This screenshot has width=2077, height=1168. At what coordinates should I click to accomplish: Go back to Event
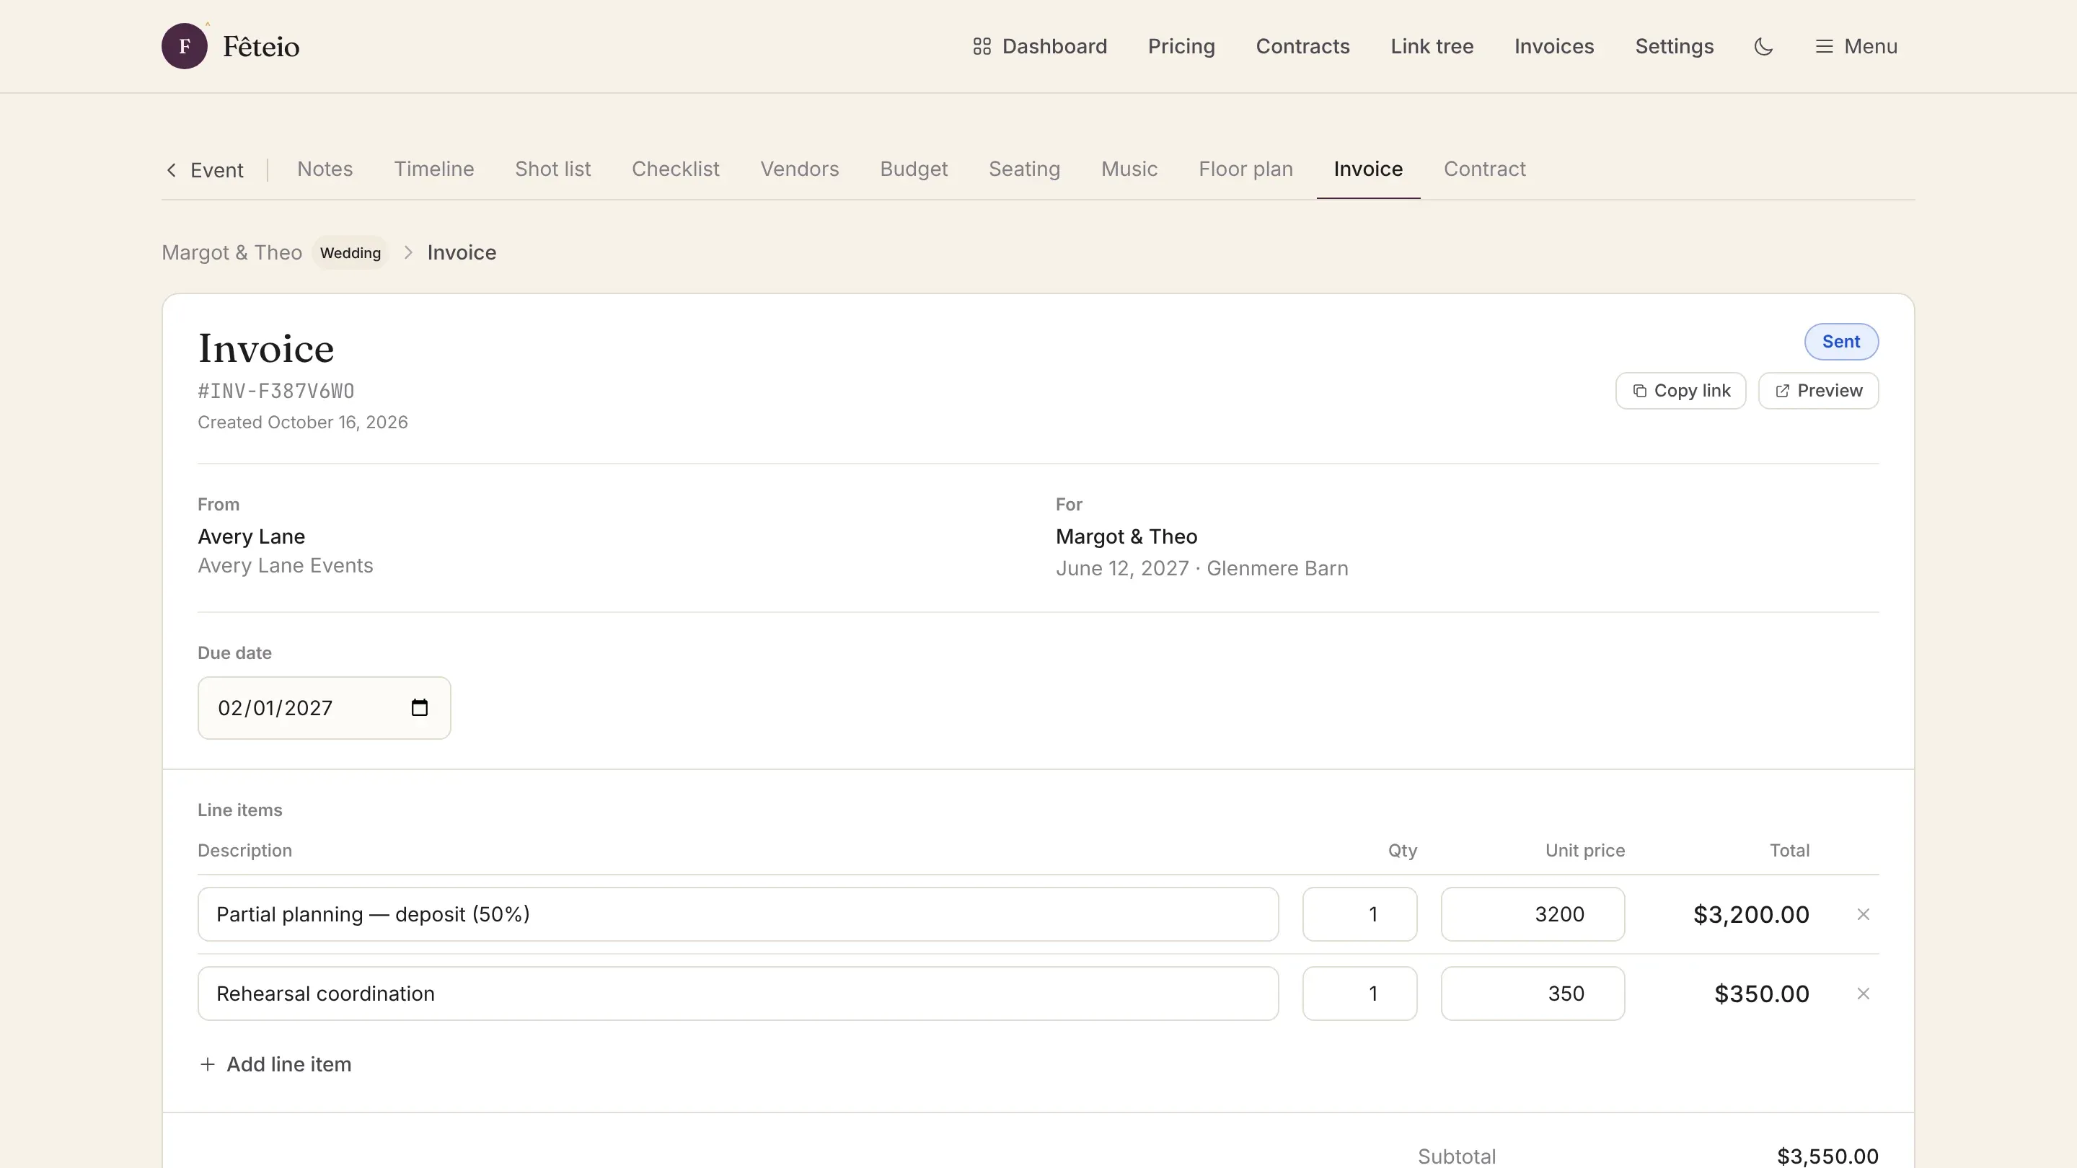tap(205, 170)
